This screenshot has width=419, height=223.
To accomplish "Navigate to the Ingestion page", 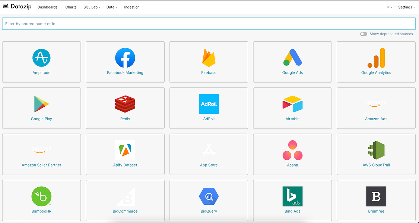I will pyautogui.click(x=131, y=7).
